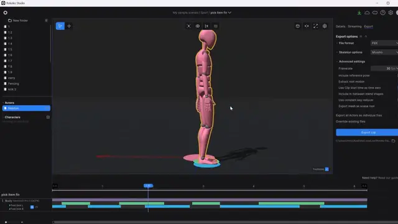Open the scene named '1 5'
The width and height of the screenshot is (398, 224).
10,50
